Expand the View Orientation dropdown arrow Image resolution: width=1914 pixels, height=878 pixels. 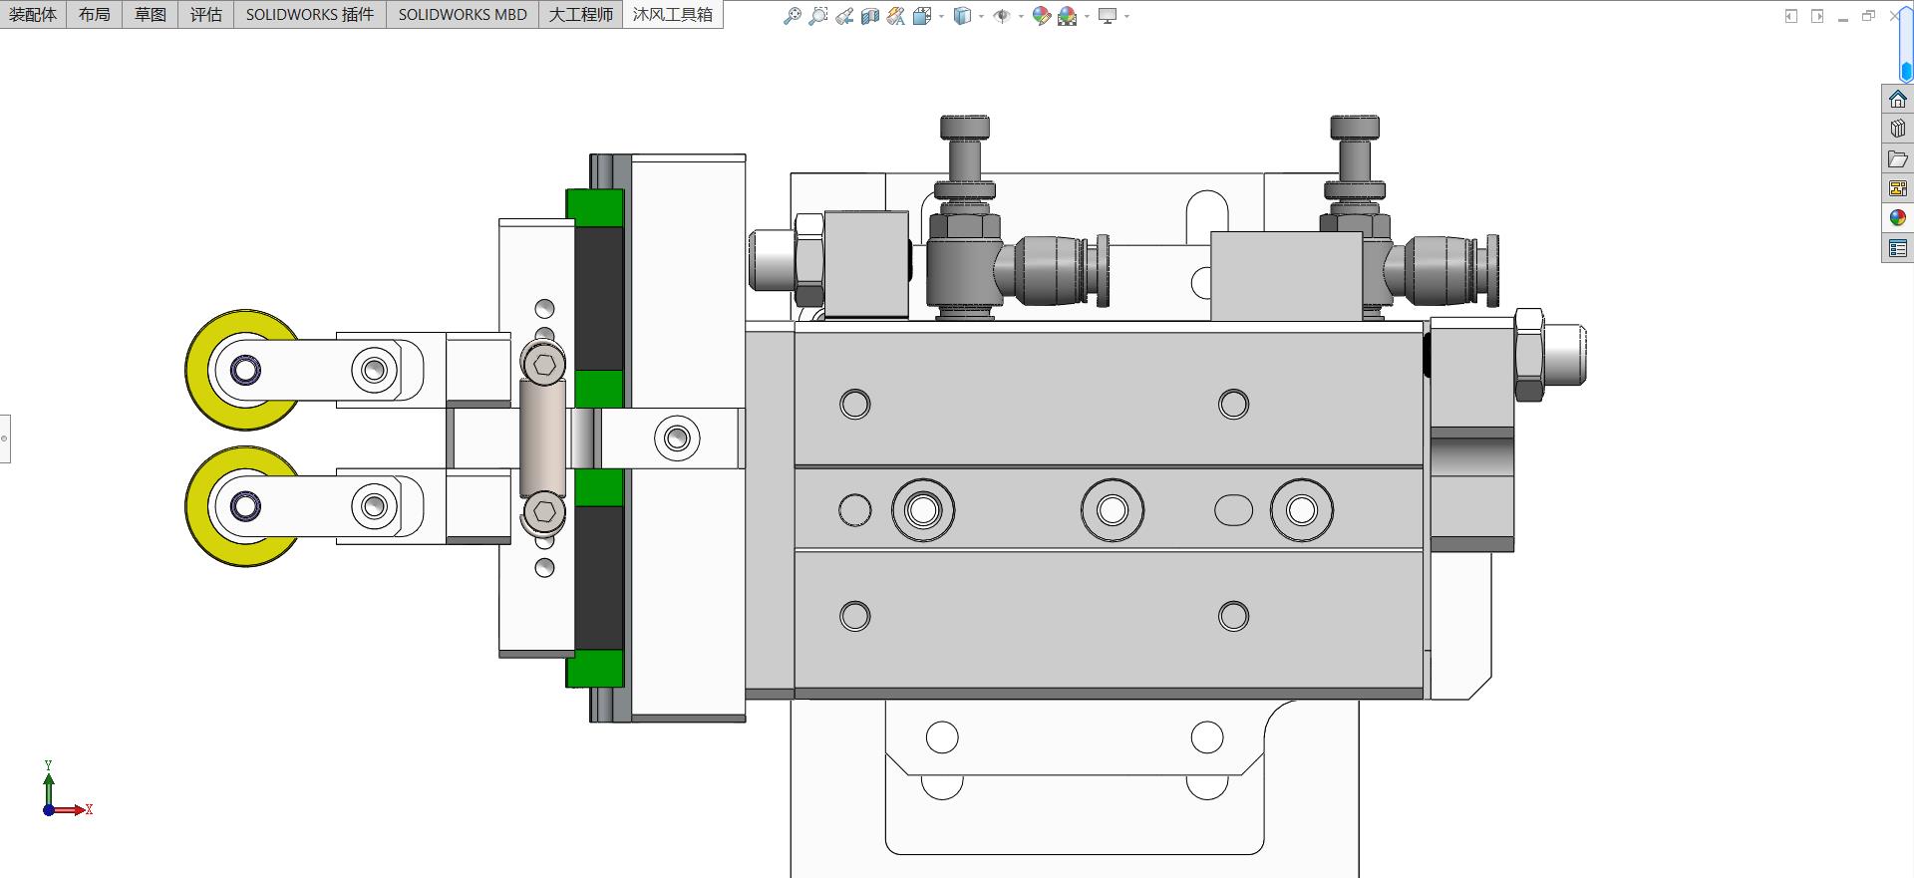click(941, 16)
